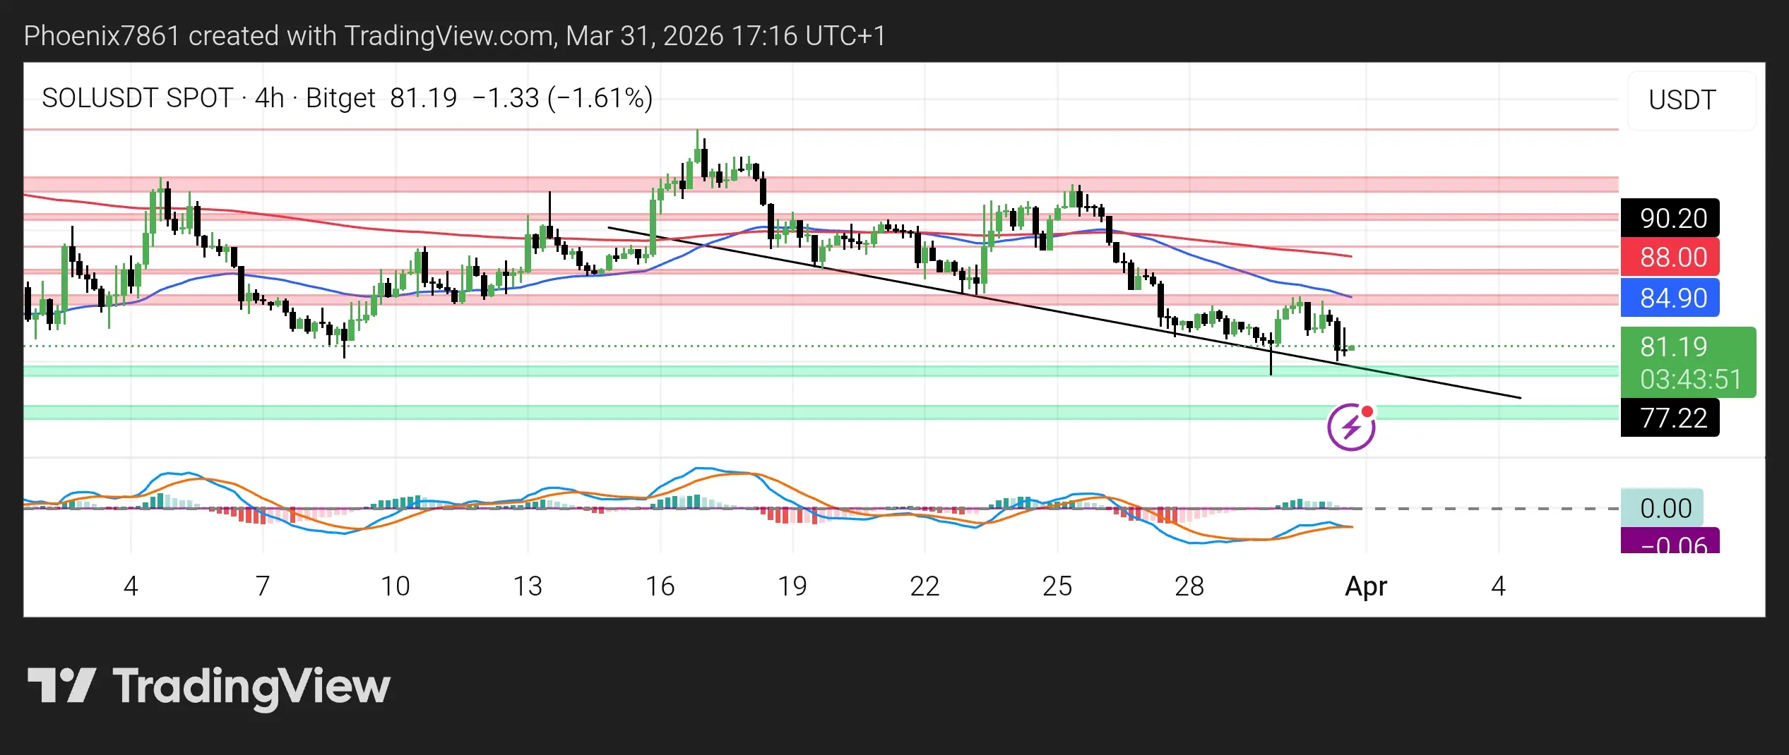
Task: Click the 13 date on time axis
Action: pyautogui.click(x=528, y=586)
